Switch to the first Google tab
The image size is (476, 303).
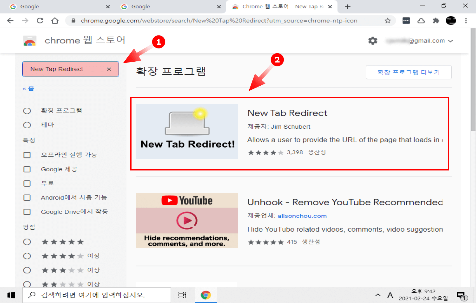pyautogui.click(x=59, y=7)
